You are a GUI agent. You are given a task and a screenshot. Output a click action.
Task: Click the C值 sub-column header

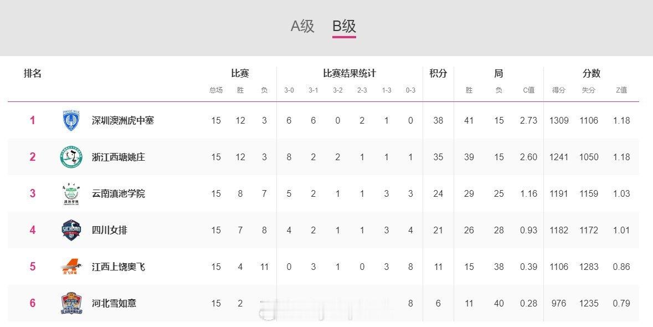pos(529,90)
